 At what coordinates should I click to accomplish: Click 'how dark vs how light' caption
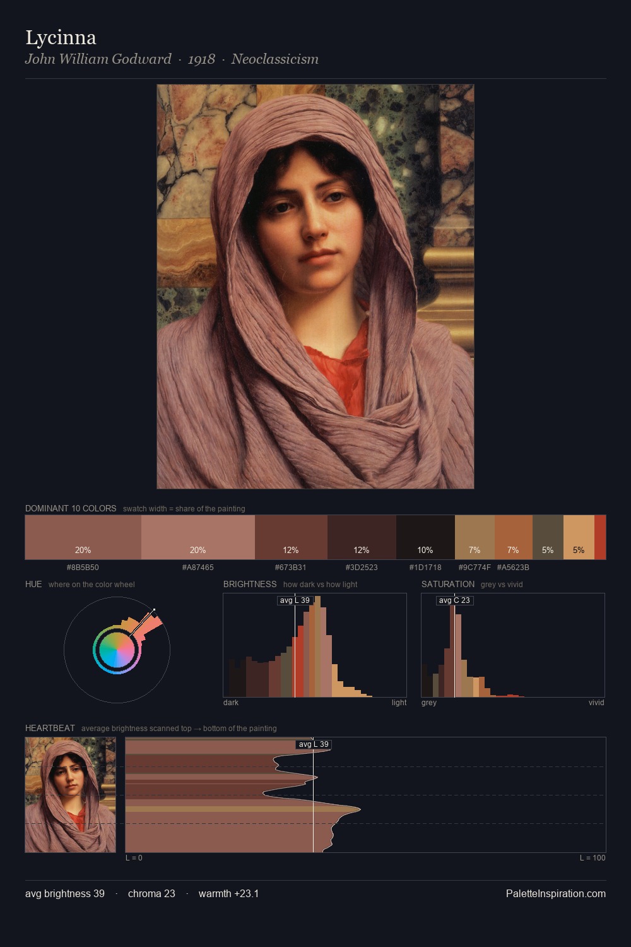click(321, 585)
